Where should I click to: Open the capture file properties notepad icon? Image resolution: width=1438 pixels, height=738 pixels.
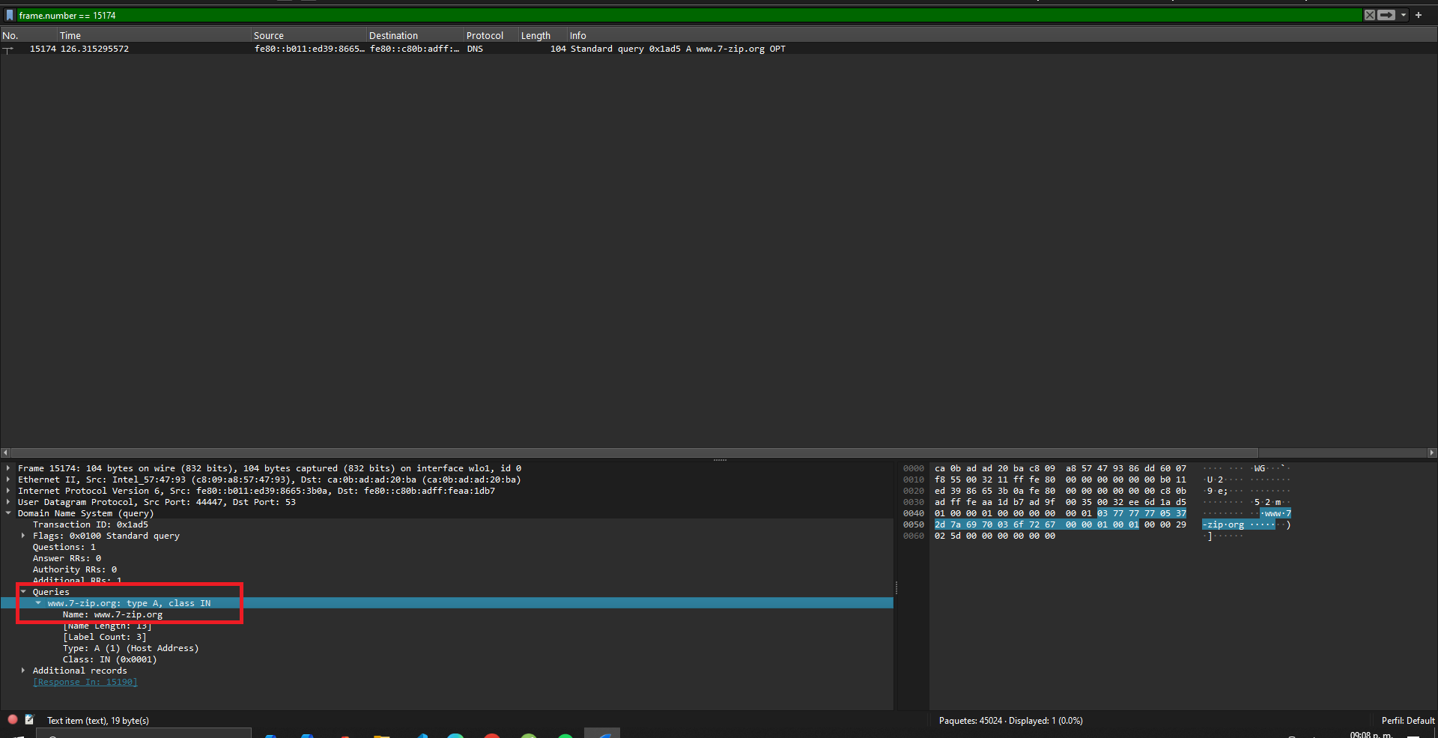click(29, 719)
